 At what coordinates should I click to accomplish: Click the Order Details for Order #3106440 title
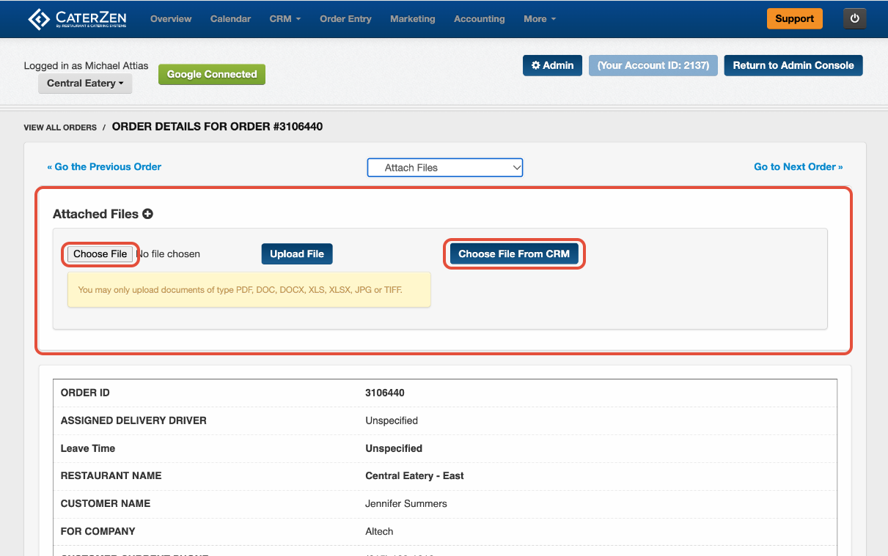click(217, 127)
